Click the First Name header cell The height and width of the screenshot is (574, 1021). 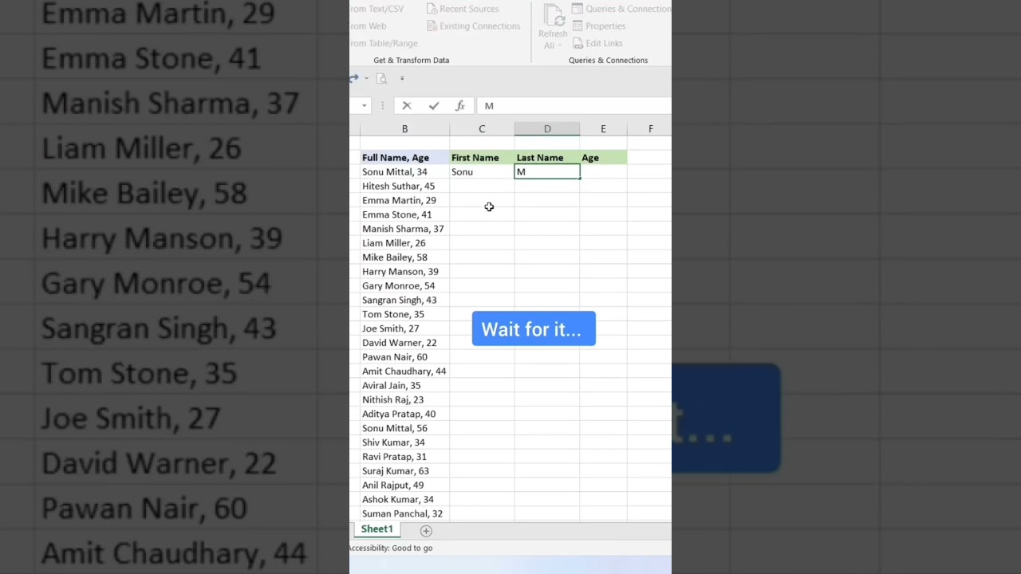(482, 158)
